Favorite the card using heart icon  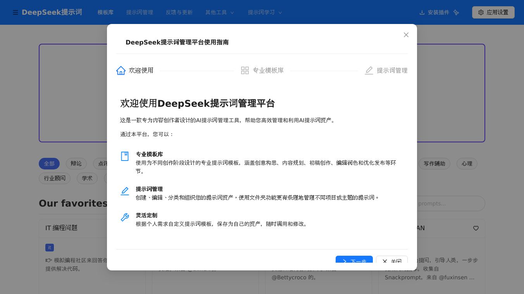[x=476, y=228]
